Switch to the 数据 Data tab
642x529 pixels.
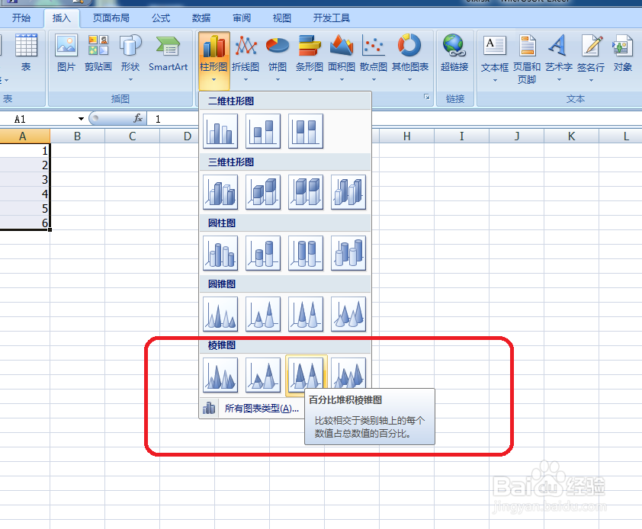(x=201, y=18)
